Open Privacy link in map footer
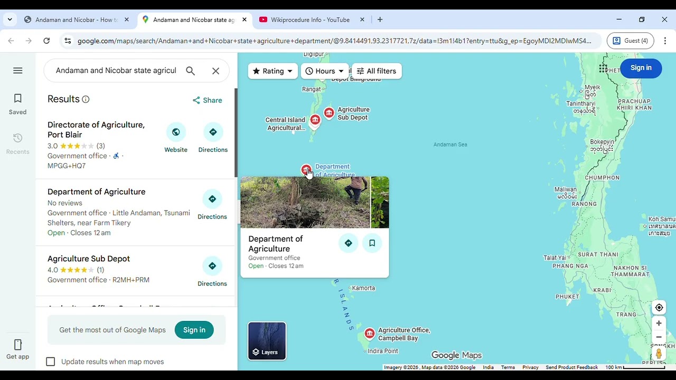The width and height of the screenshot is (676, 380). coord(530,367)
